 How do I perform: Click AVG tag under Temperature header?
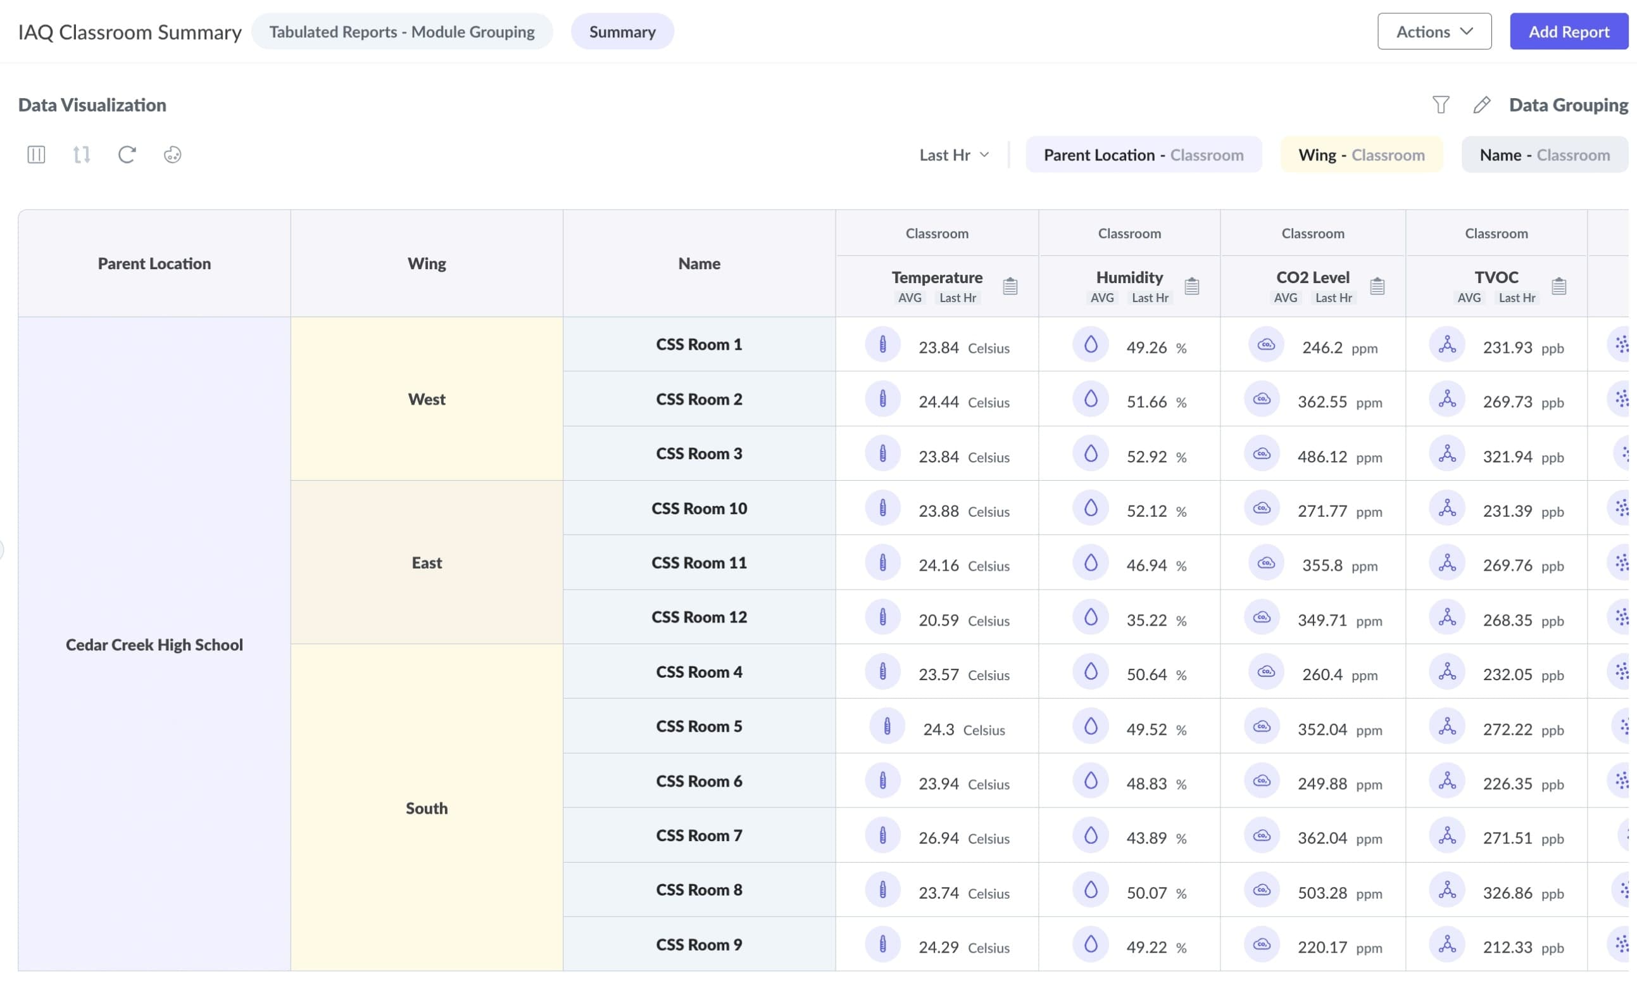click(x=910, y=298)
